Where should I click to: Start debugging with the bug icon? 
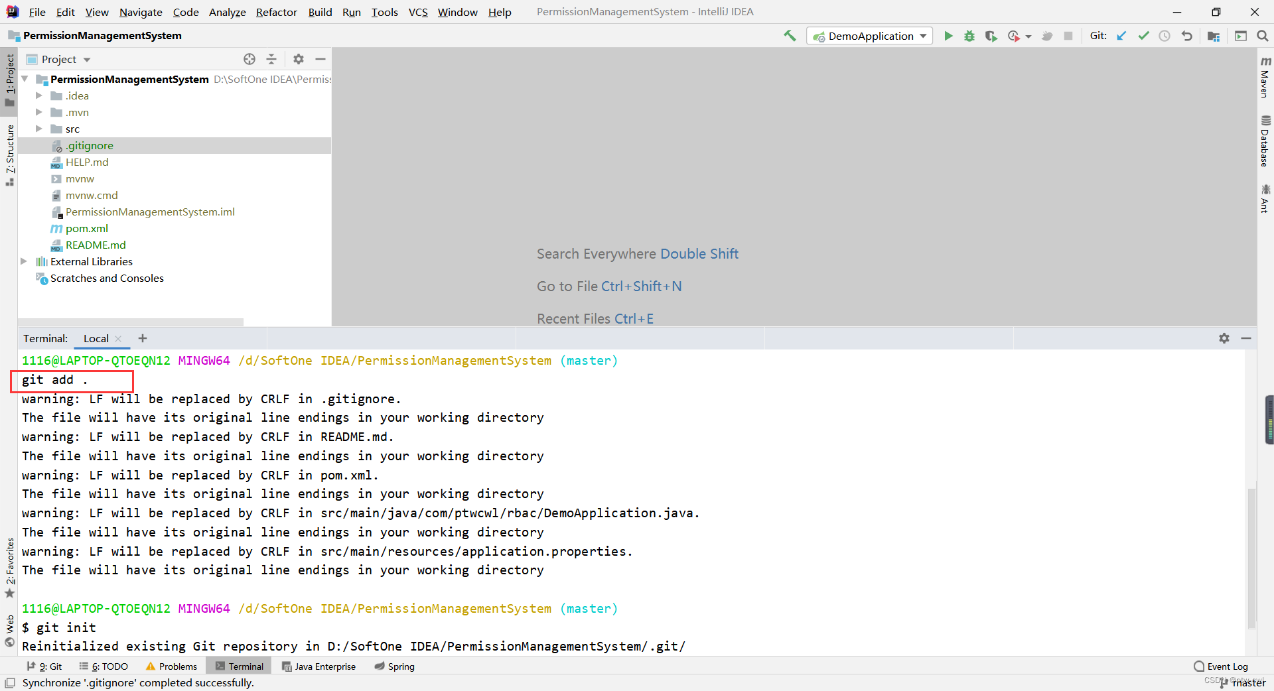pos(969,36)
